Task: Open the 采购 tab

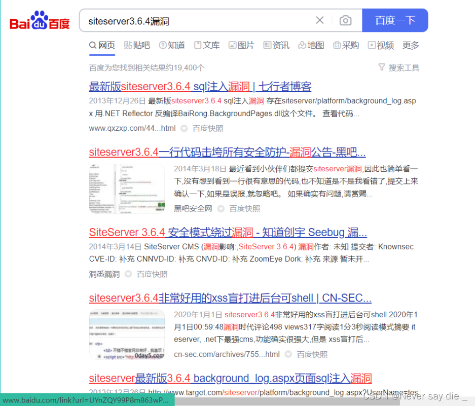Action: point(346,46)
